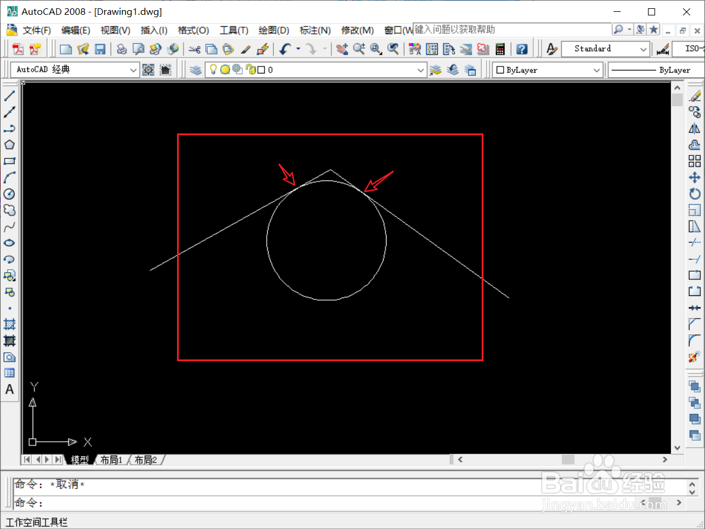
Task: Open the 格式(O) menu
Action: pos(194,30)
